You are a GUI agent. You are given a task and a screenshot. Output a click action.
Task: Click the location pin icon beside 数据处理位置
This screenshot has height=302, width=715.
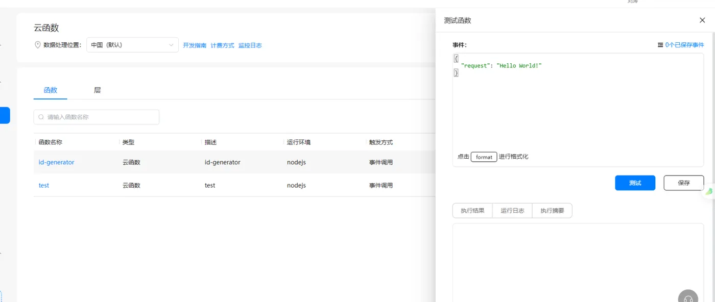point(37,45)
